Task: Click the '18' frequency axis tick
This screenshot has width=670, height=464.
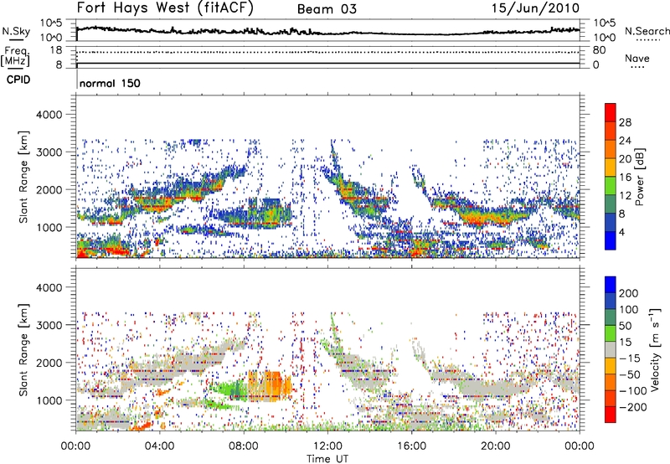Action: 55,50
